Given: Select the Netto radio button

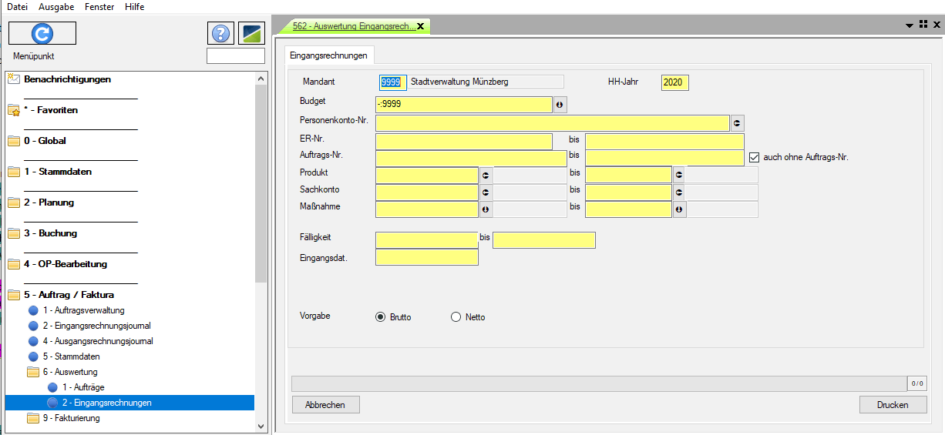Looking at the screenshot, I should 456,317.
